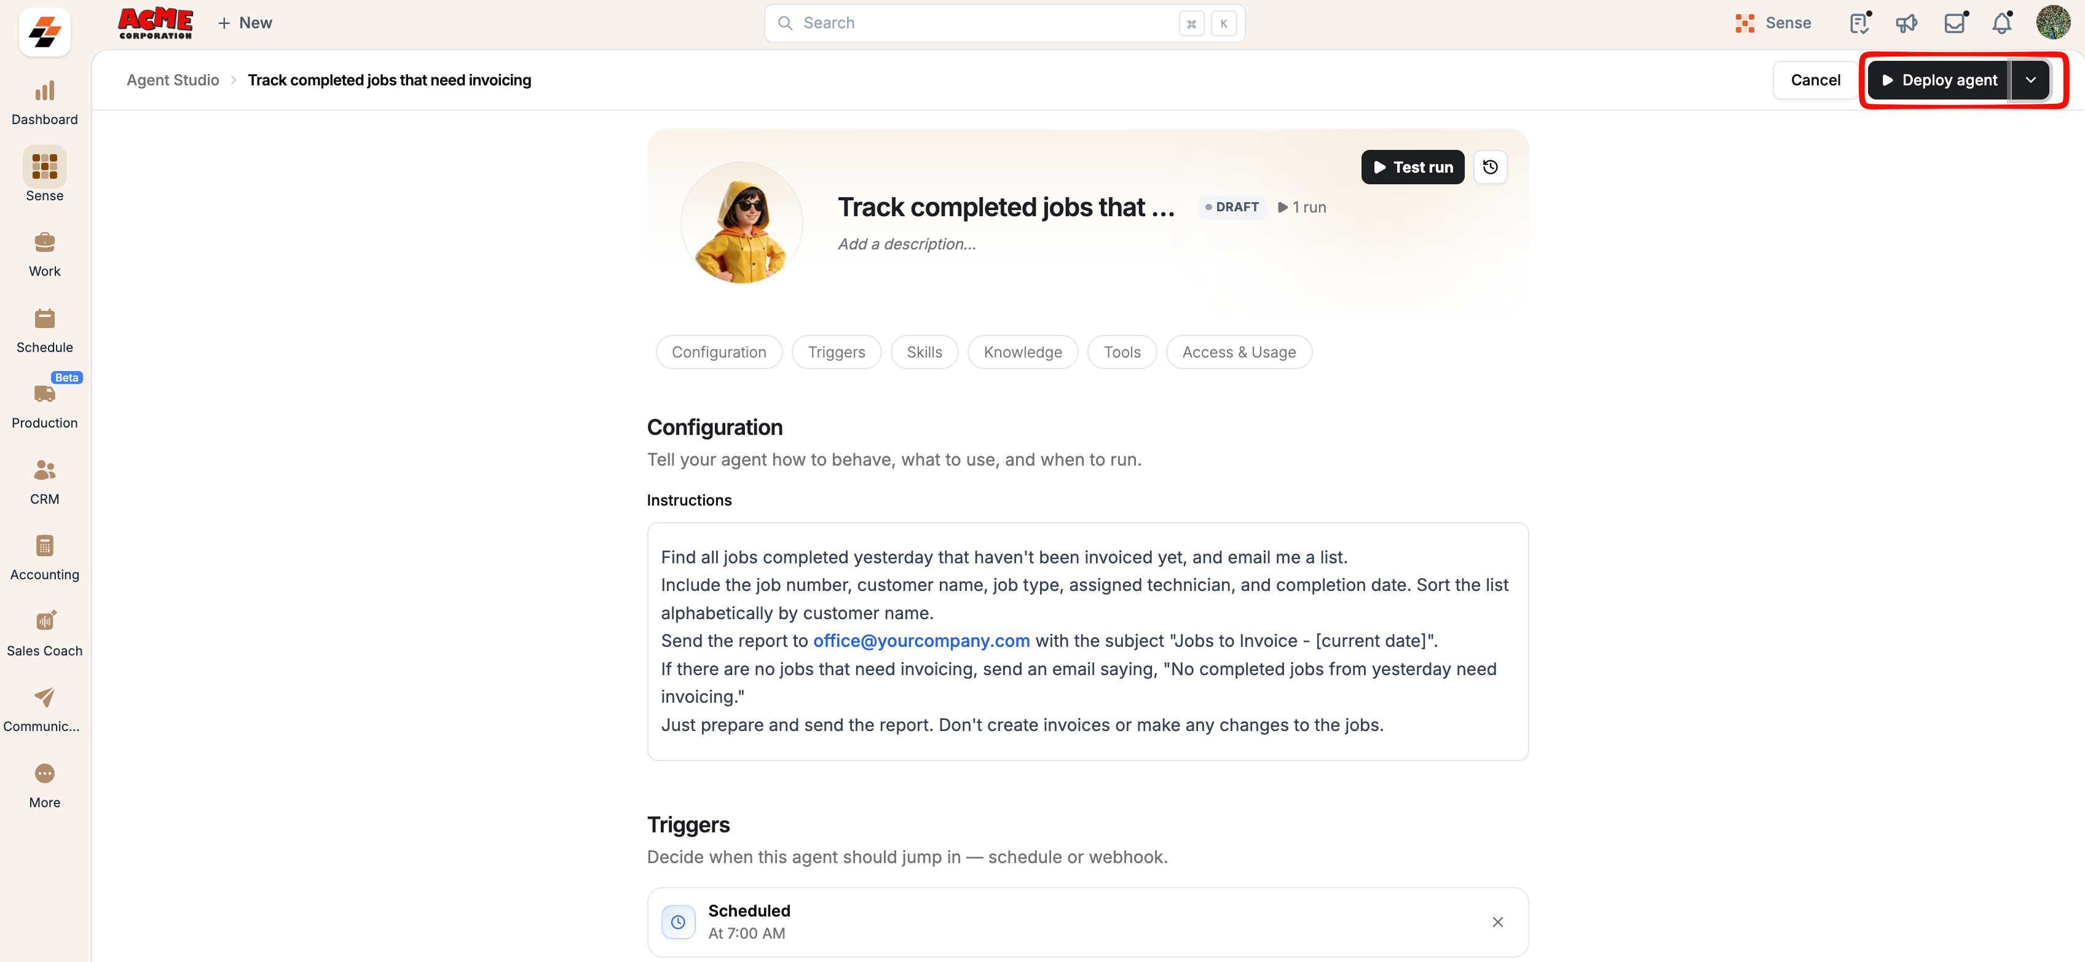
Task: Click the Scheduled trigger clock icon
Action: click(678, 921)
